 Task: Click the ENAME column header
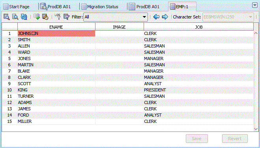(56, 27)
